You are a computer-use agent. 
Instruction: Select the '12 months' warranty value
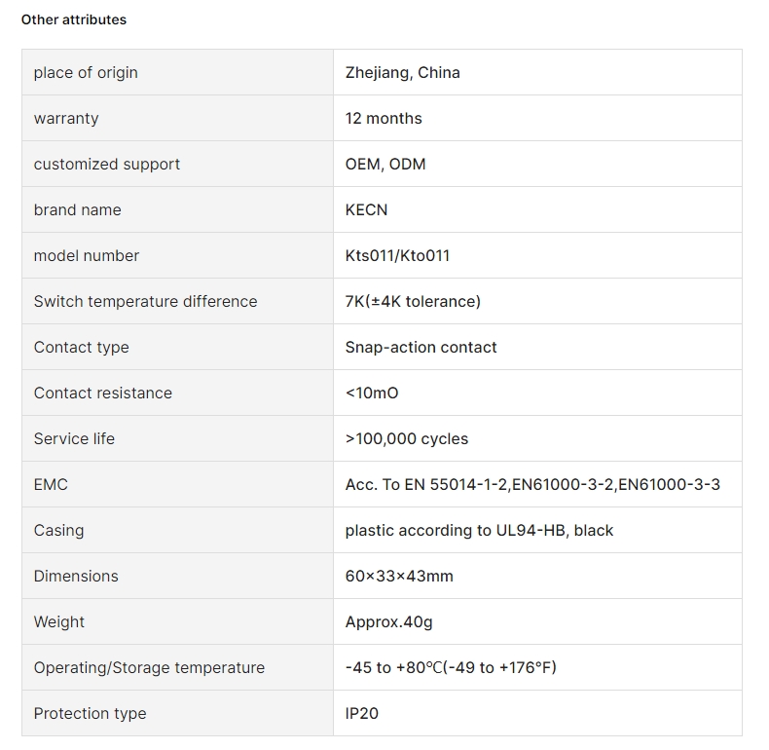coord(383,118)
